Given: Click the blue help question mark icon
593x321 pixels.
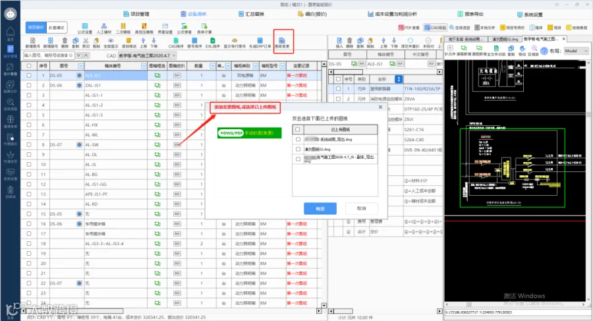Looking at the screenshot, I should pos(544,51).
